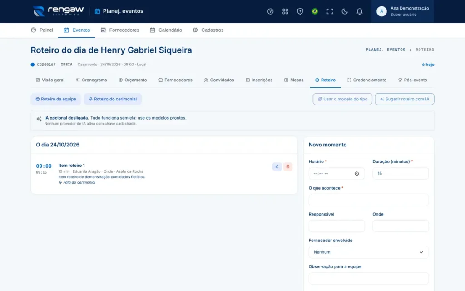Expand Fornecedor envolvido dropdown
The image size is (465, 291).
coord(369,252)
